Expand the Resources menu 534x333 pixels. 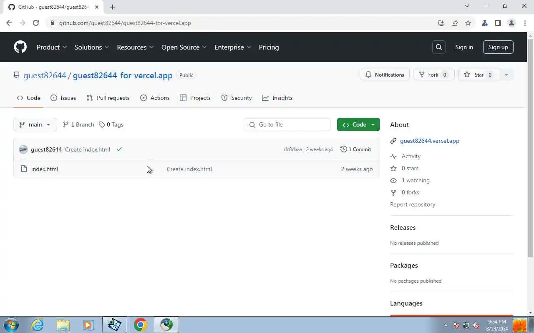pos(135,47)
